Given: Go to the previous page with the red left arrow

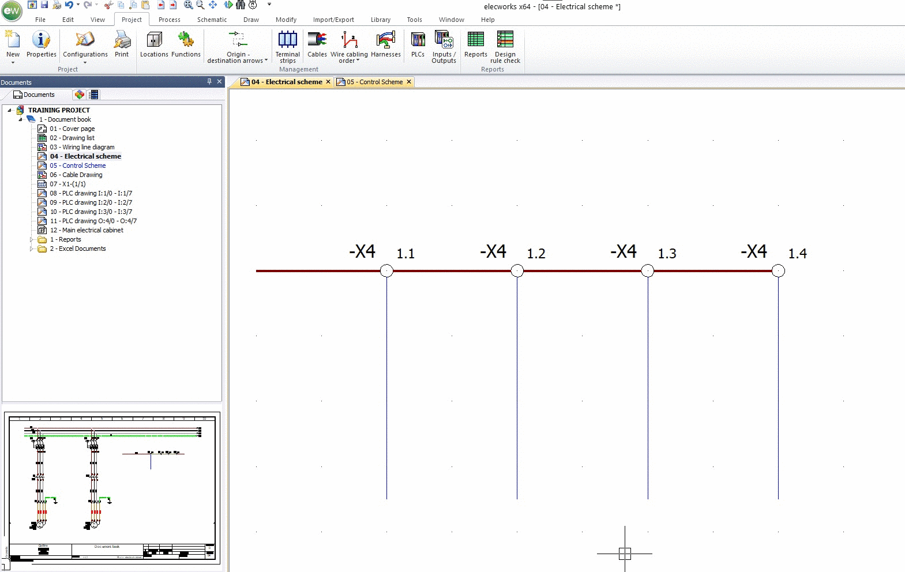Looking at the screenshot, I should point(160,5).
